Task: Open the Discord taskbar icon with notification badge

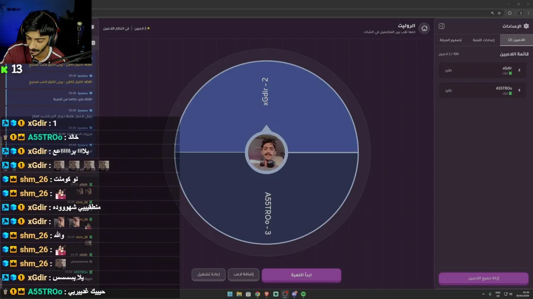Action: [294, 294]
